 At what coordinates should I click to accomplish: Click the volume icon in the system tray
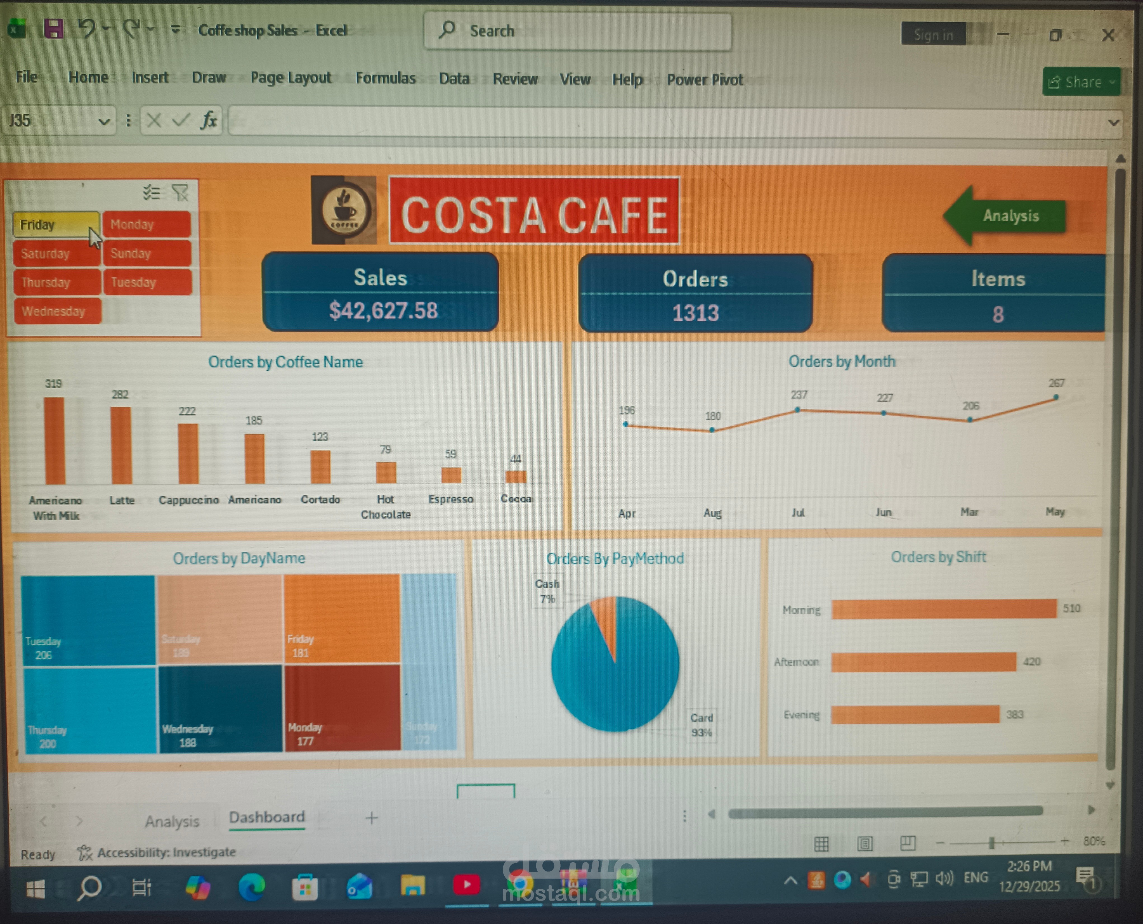point(944,878)
